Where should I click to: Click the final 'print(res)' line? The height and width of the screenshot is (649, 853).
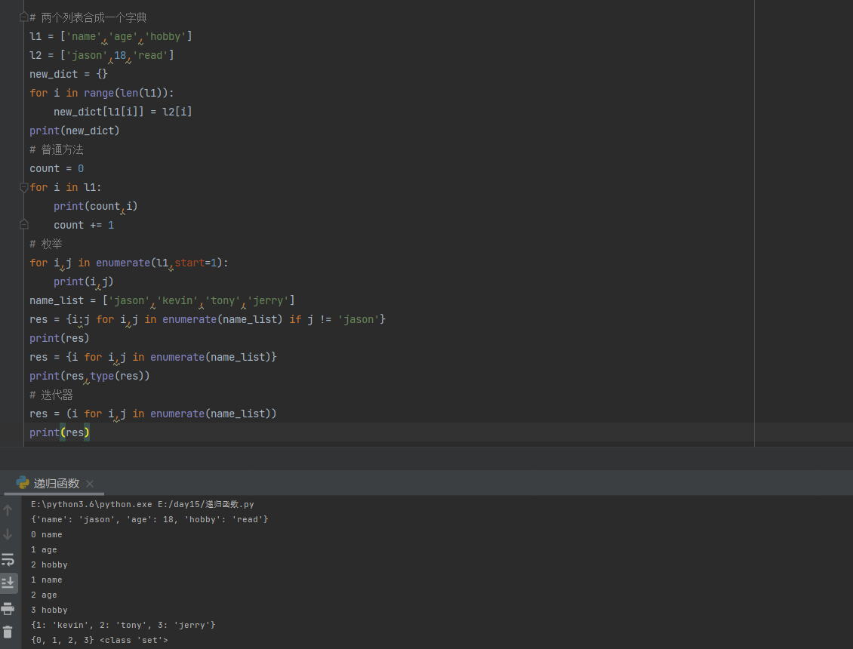pyautogui.click(x=60, y=432)
